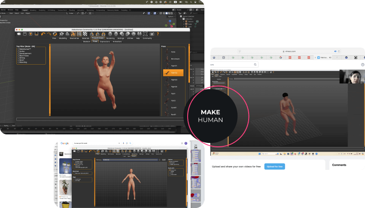Check the Action tag filter checkbox
This screenshot has height=208, width=365.
coord(18,51)
